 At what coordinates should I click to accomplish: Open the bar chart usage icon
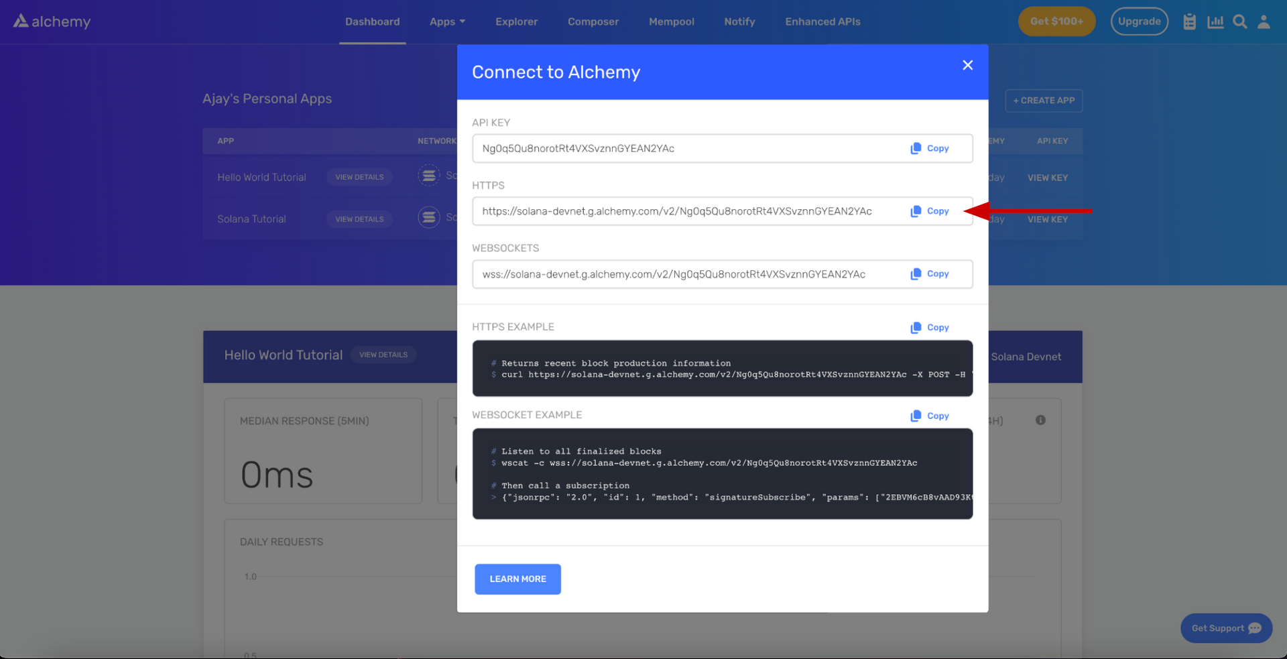click(1215, 21)
